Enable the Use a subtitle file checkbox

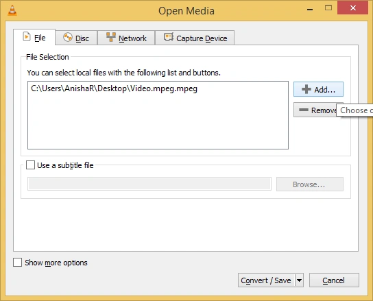click(x=30, y=165)
